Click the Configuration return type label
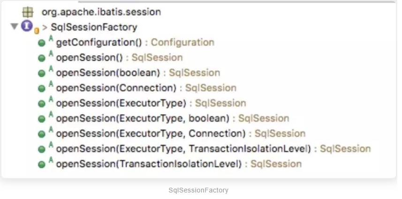This screenshot has width=402, height=199. coord(182,43)
